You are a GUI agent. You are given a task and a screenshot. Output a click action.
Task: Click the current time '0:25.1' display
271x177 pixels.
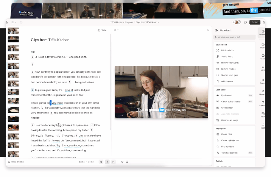tap(82, 162)
